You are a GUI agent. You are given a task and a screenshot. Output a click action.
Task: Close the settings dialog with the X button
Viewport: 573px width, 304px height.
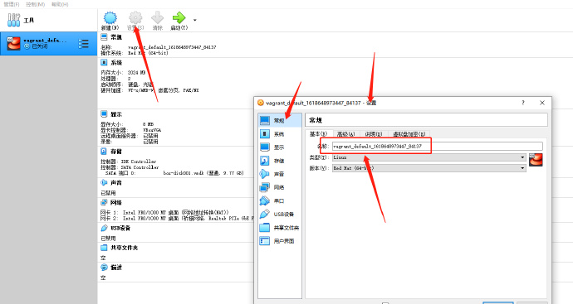pyautogui.click(x=542, y=103)
